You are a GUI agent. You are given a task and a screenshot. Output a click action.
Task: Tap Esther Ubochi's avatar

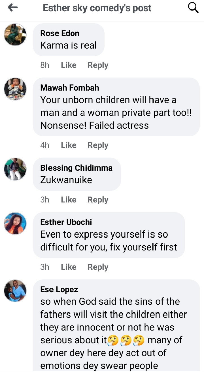pos(15,223)
